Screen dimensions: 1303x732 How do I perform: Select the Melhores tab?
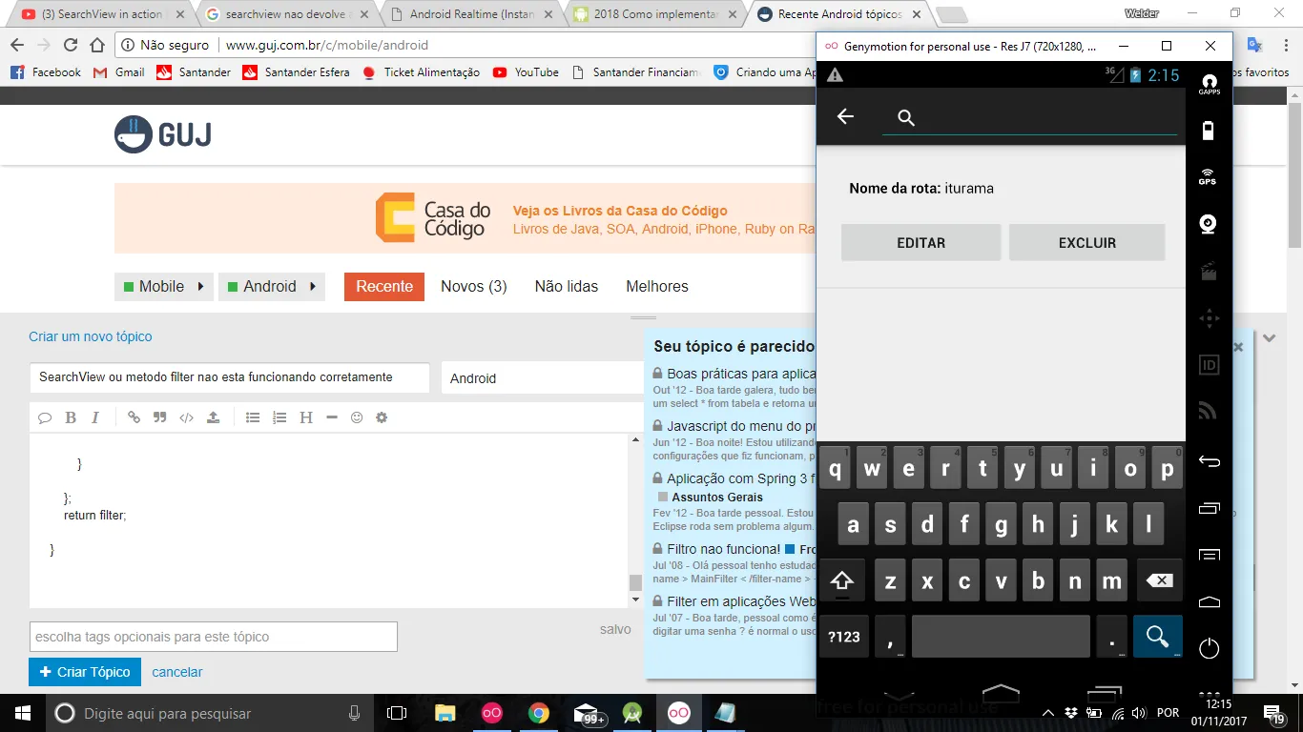[656, 286]
